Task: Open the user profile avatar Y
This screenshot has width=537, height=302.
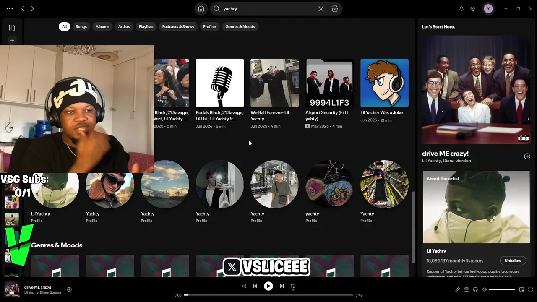Action: [488, 8]
